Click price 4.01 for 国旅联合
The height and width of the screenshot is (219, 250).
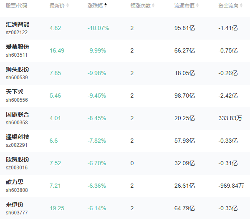55,118
